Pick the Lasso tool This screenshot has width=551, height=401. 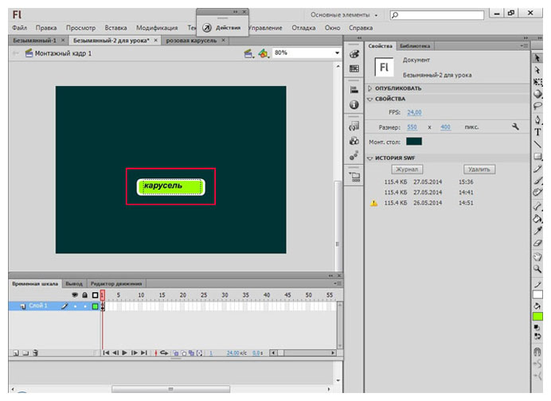(539, 107)
